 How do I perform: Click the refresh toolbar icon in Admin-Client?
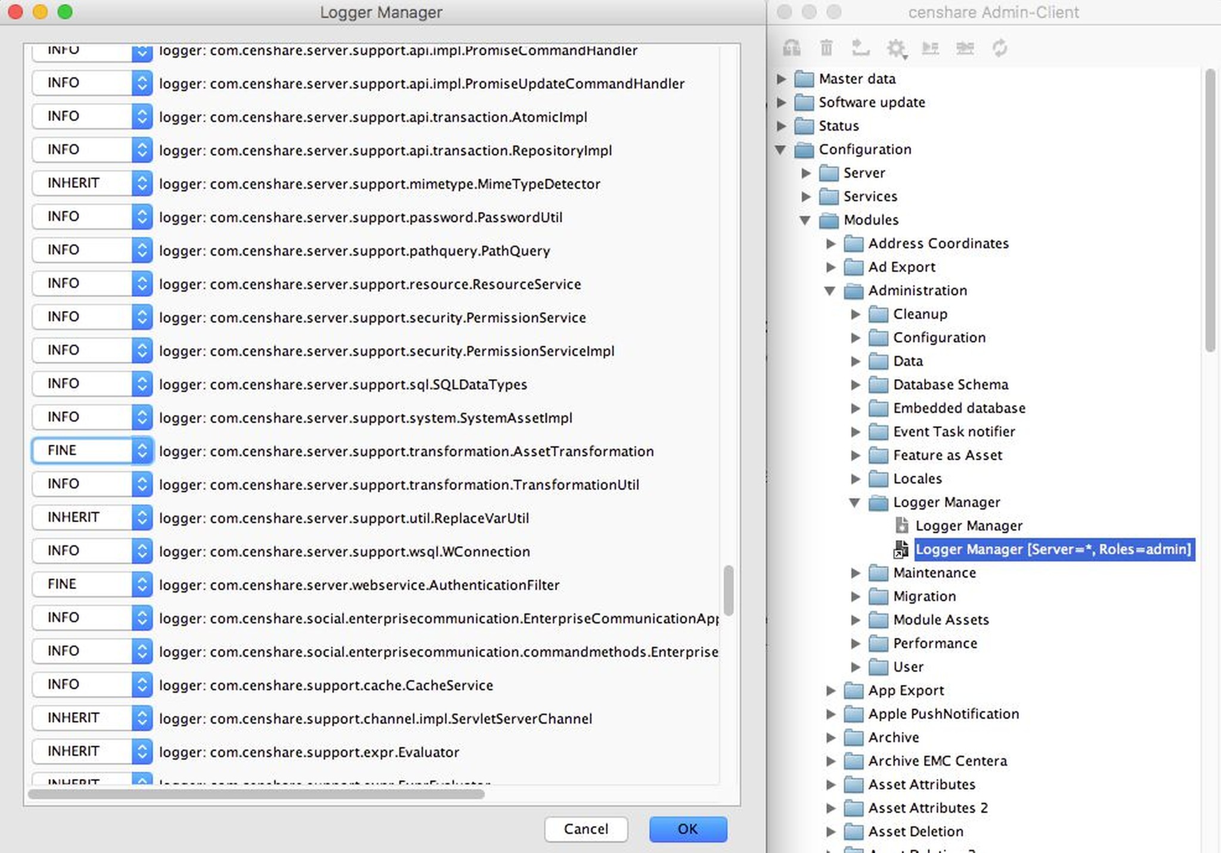1000,48
